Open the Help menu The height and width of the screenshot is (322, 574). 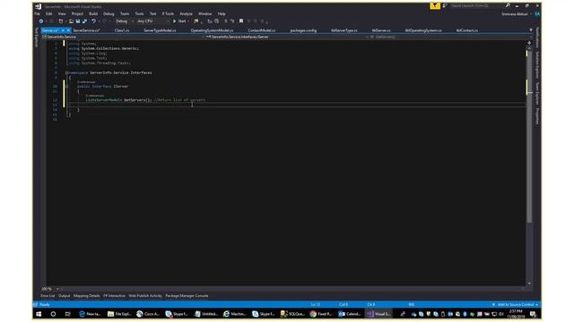222,14
